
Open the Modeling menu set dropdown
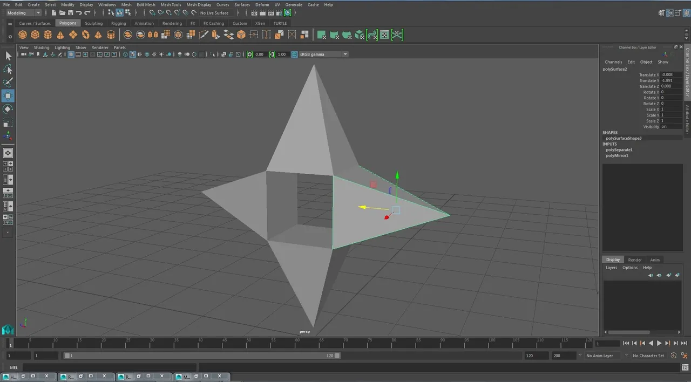(x=23, y=12)
